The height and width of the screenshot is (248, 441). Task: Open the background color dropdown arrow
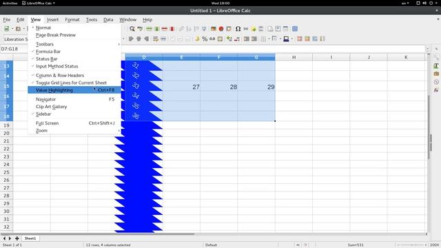pos(292,39)
